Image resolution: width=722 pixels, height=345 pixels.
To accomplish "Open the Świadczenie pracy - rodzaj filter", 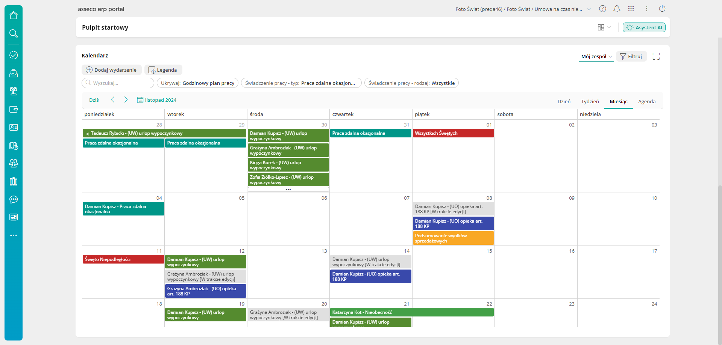I will [411, 83].
